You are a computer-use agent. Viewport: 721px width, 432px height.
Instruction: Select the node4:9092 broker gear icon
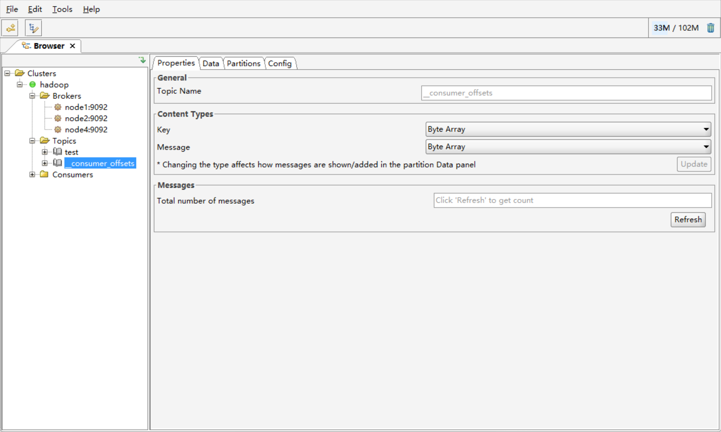click(x=57, y=129)
